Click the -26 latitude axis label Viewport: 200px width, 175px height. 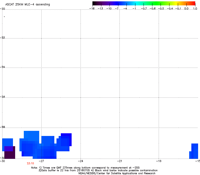coord(2,97)
